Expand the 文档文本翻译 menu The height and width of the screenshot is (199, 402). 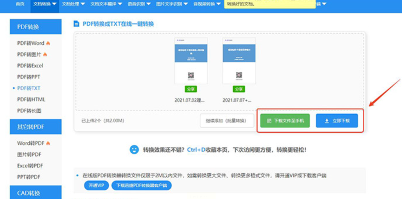pyautogui.click(x=106, y=4)
